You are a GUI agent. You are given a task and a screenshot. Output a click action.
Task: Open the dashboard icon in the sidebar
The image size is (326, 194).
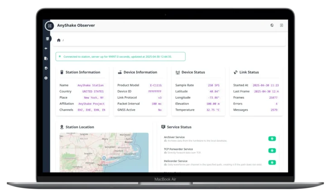tap(48, 39)
